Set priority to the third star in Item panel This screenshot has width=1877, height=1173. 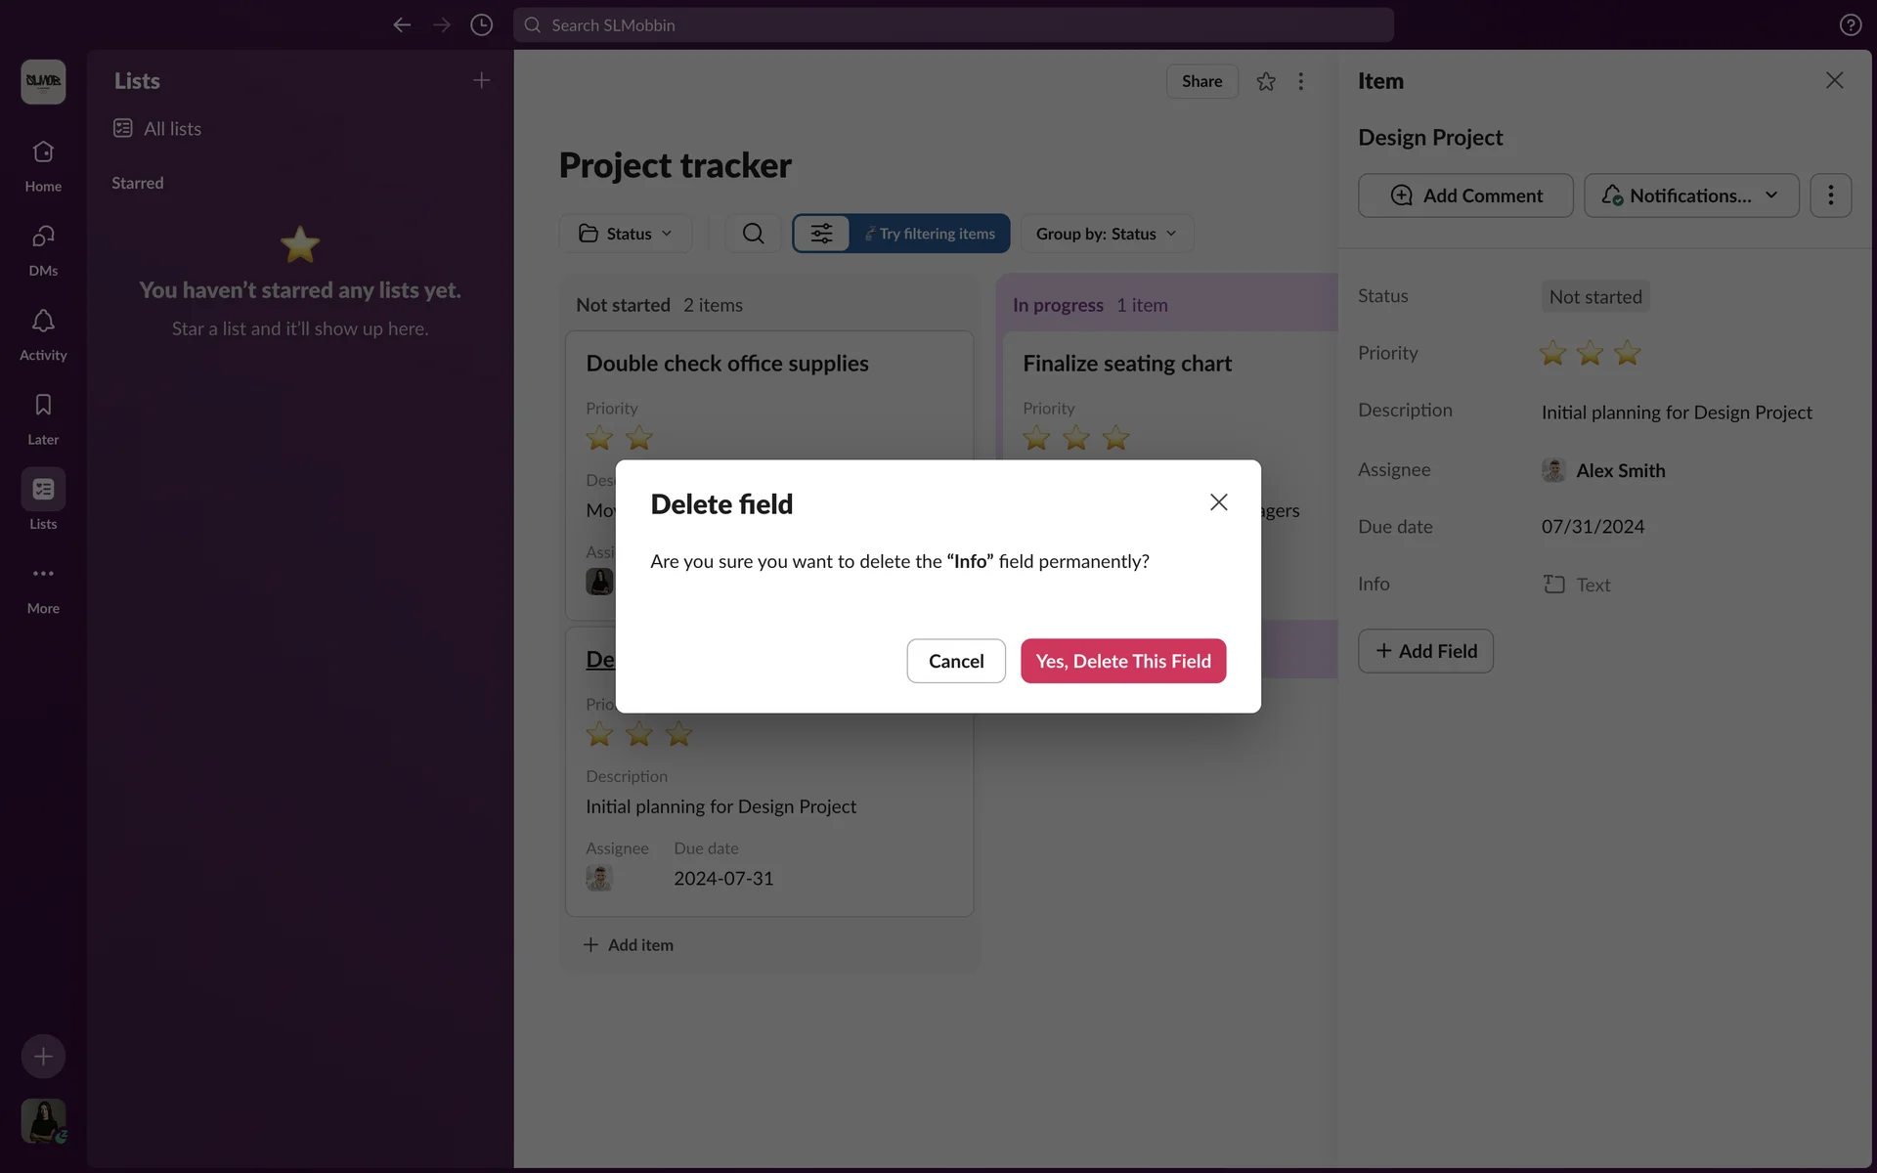click(1627, 353)
